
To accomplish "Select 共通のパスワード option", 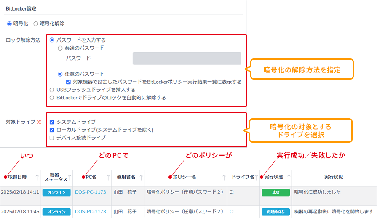I will point(60,48).
